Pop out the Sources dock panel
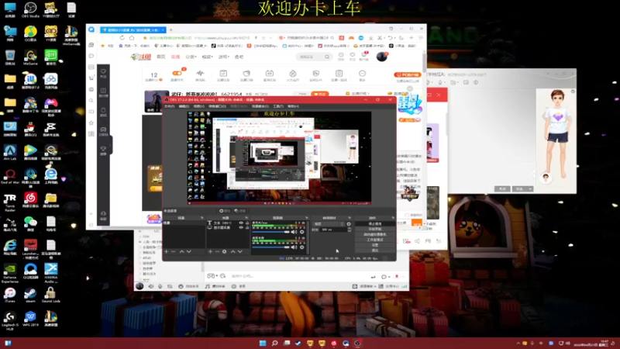Image resolution: width=620 pixels, height=349 pixels. click(x=246, y=218)
